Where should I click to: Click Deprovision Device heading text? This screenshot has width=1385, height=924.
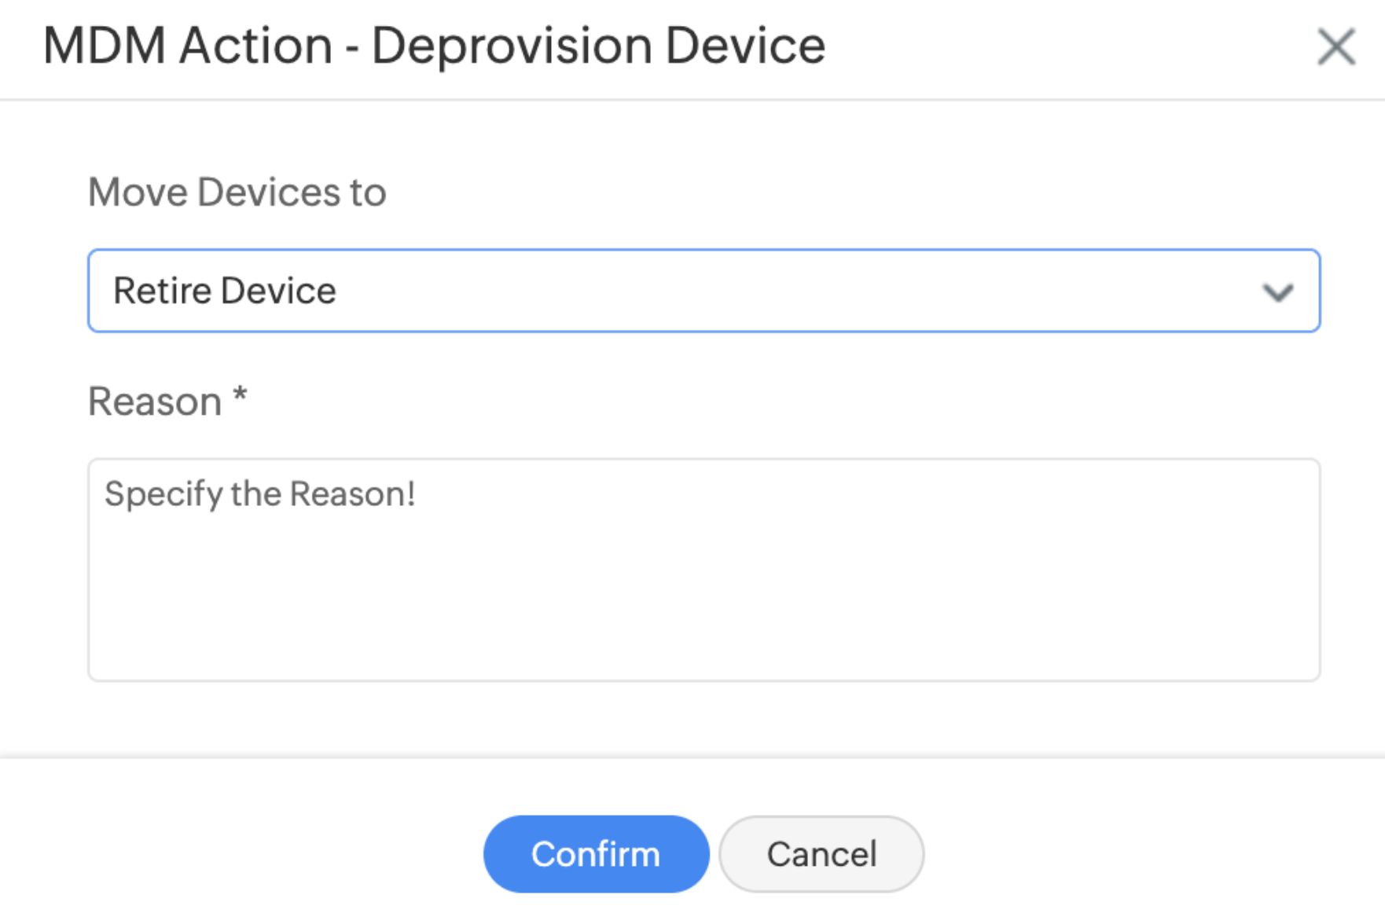pos(598,46)
